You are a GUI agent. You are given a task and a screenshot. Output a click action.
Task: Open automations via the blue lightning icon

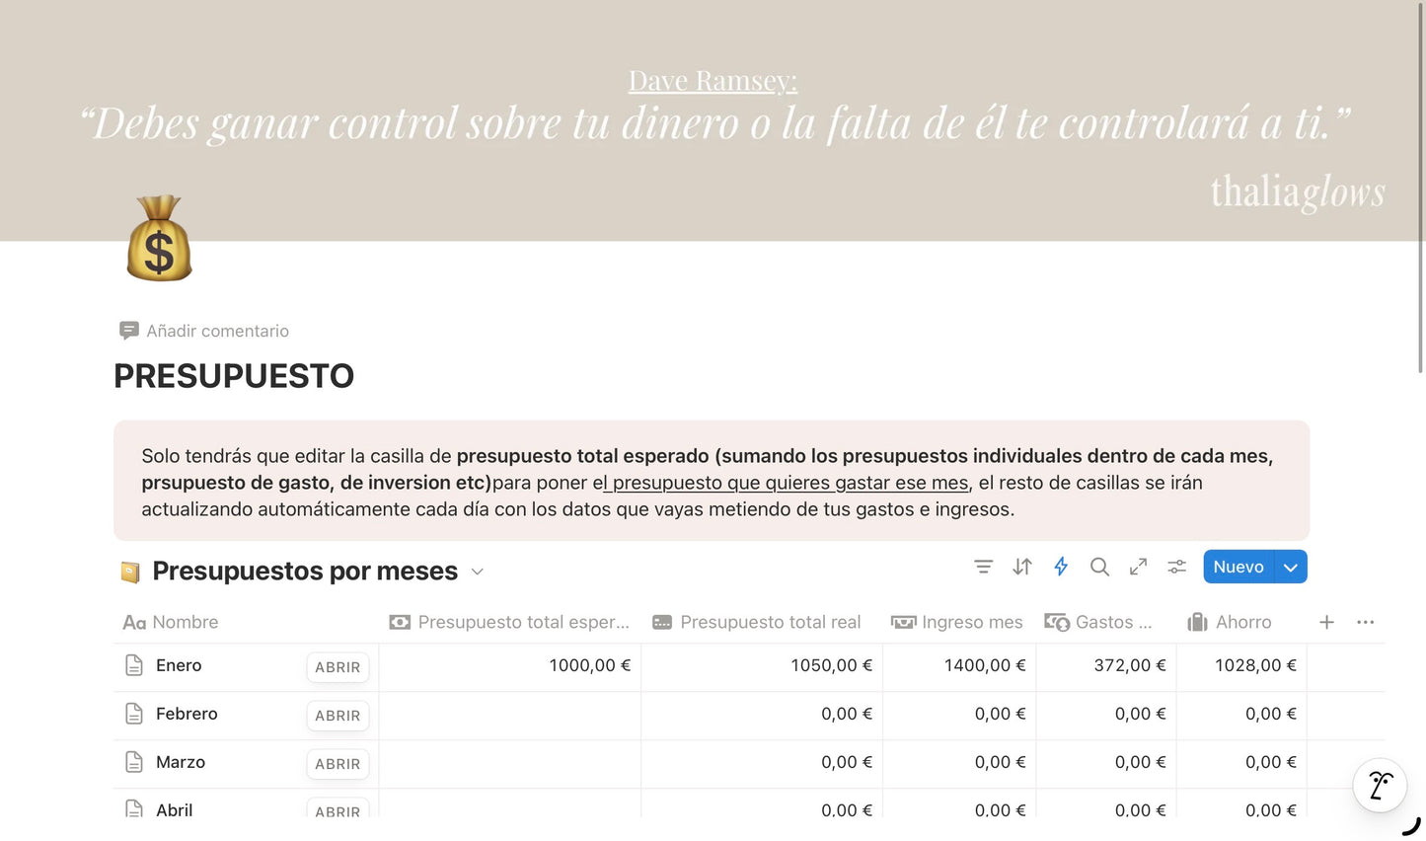(x=1060, y=567)
